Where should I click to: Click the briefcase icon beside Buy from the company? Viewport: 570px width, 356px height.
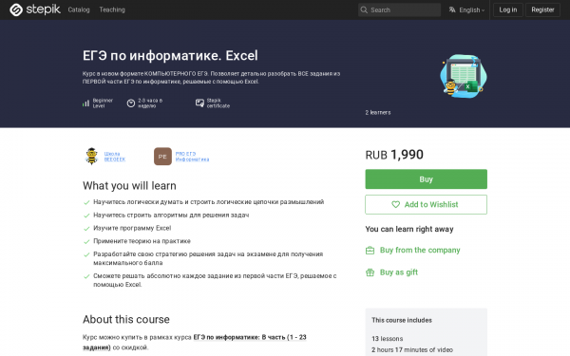(370, 251)
